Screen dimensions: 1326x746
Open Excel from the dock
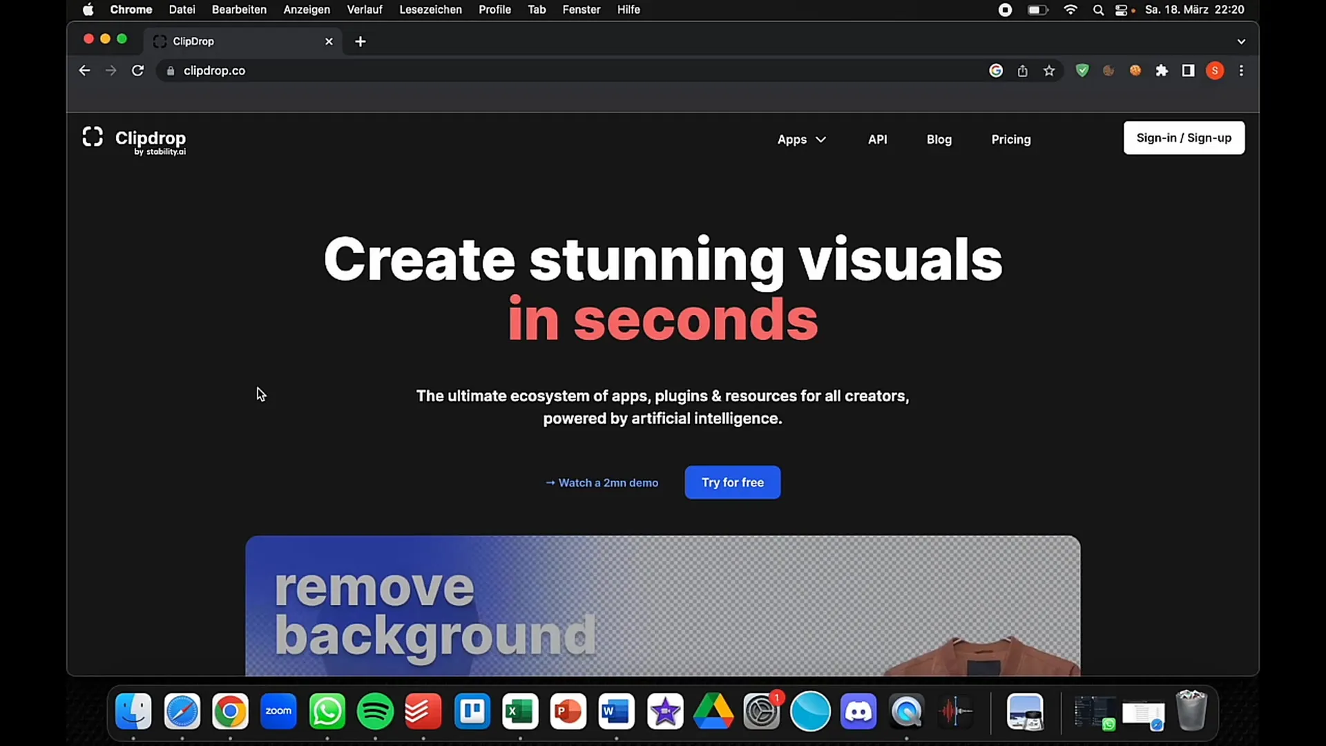pos(520,711)
